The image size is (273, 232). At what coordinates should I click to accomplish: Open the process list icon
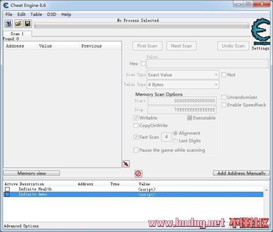coord(8,24)
